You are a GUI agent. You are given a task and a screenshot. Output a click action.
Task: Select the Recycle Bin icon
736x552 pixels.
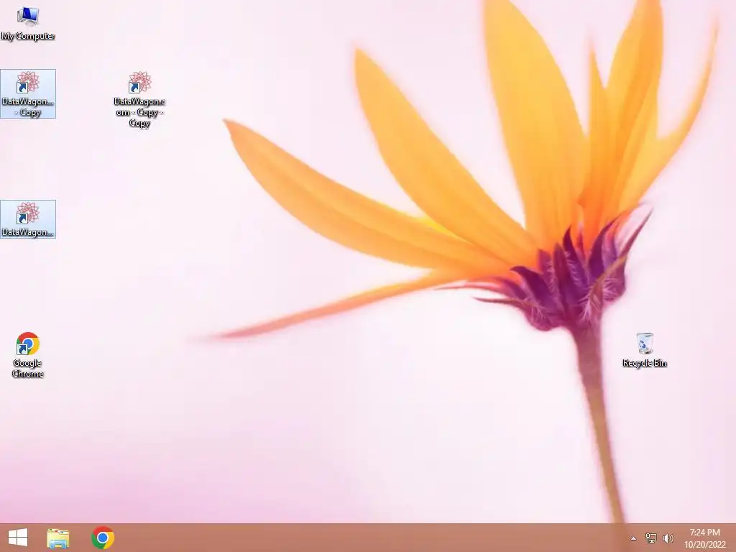click(645, 350)
